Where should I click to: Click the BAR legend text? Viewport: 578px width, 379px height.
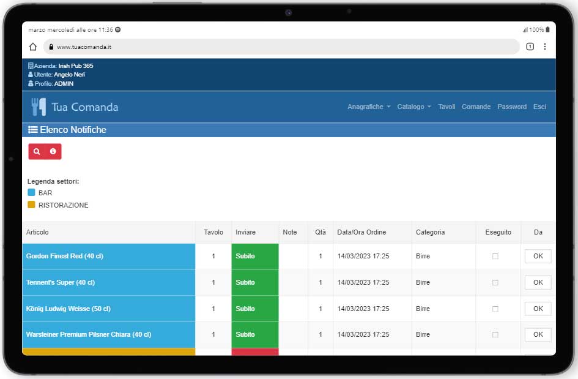[x=45, y=193]
